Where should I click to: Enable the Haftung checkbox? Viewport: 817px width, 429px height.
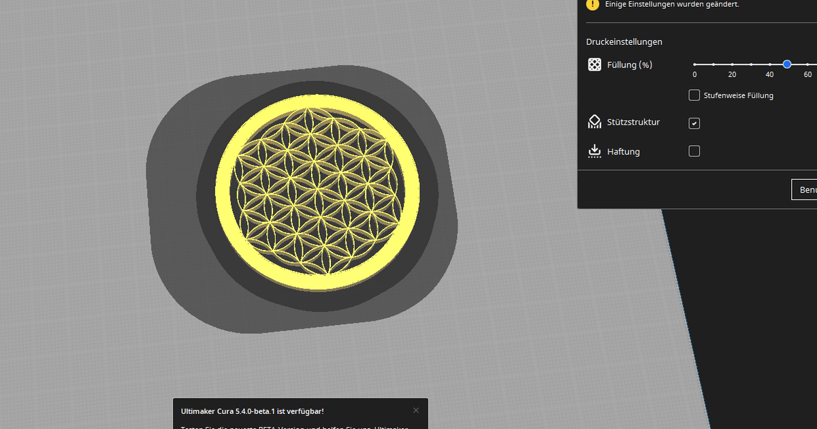click(694, 151)
